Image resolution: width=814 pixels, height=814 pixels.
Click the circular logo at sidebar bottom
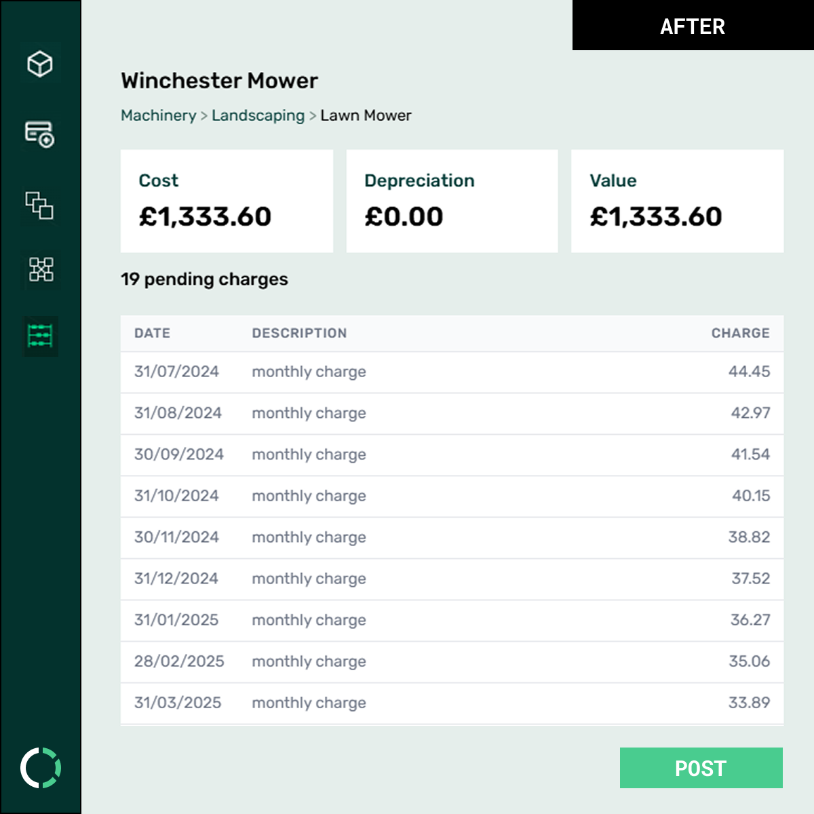(41, 768)
